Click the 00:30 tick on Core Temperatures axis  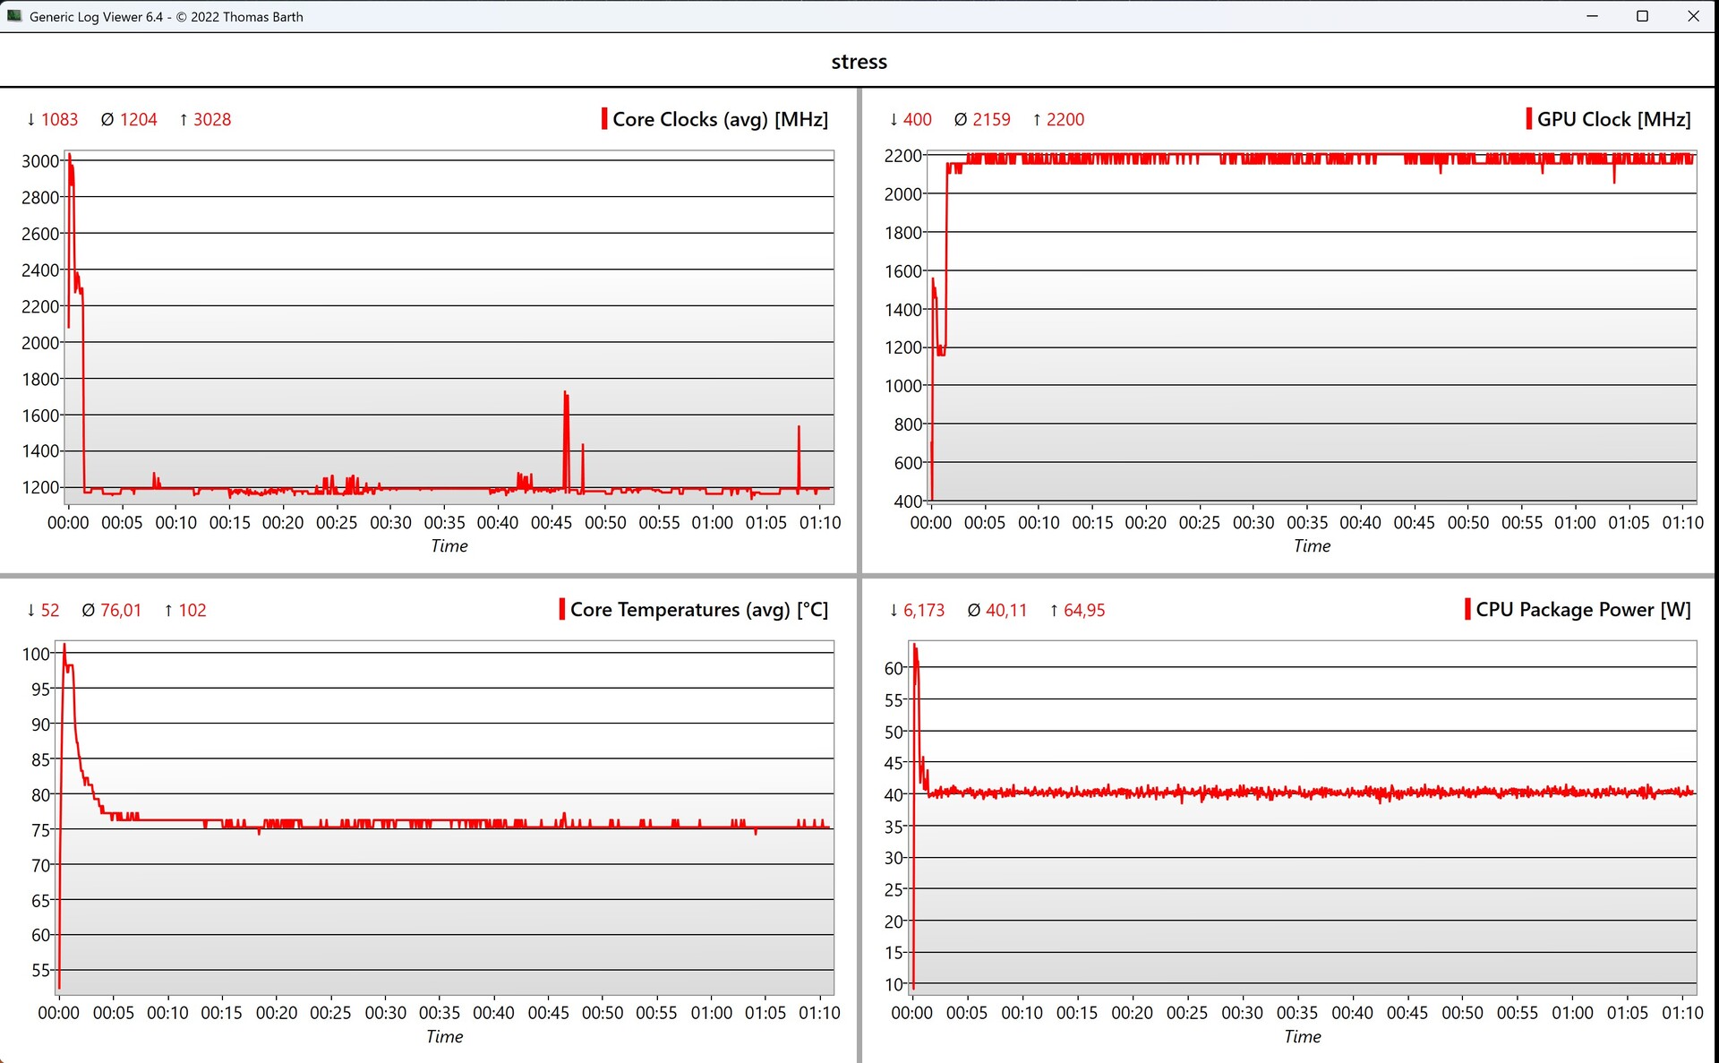point(385,1012)
